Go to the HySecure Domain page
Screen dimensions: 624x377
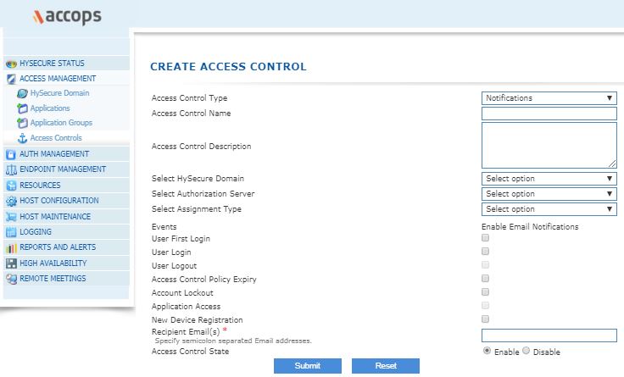(59, 93)
